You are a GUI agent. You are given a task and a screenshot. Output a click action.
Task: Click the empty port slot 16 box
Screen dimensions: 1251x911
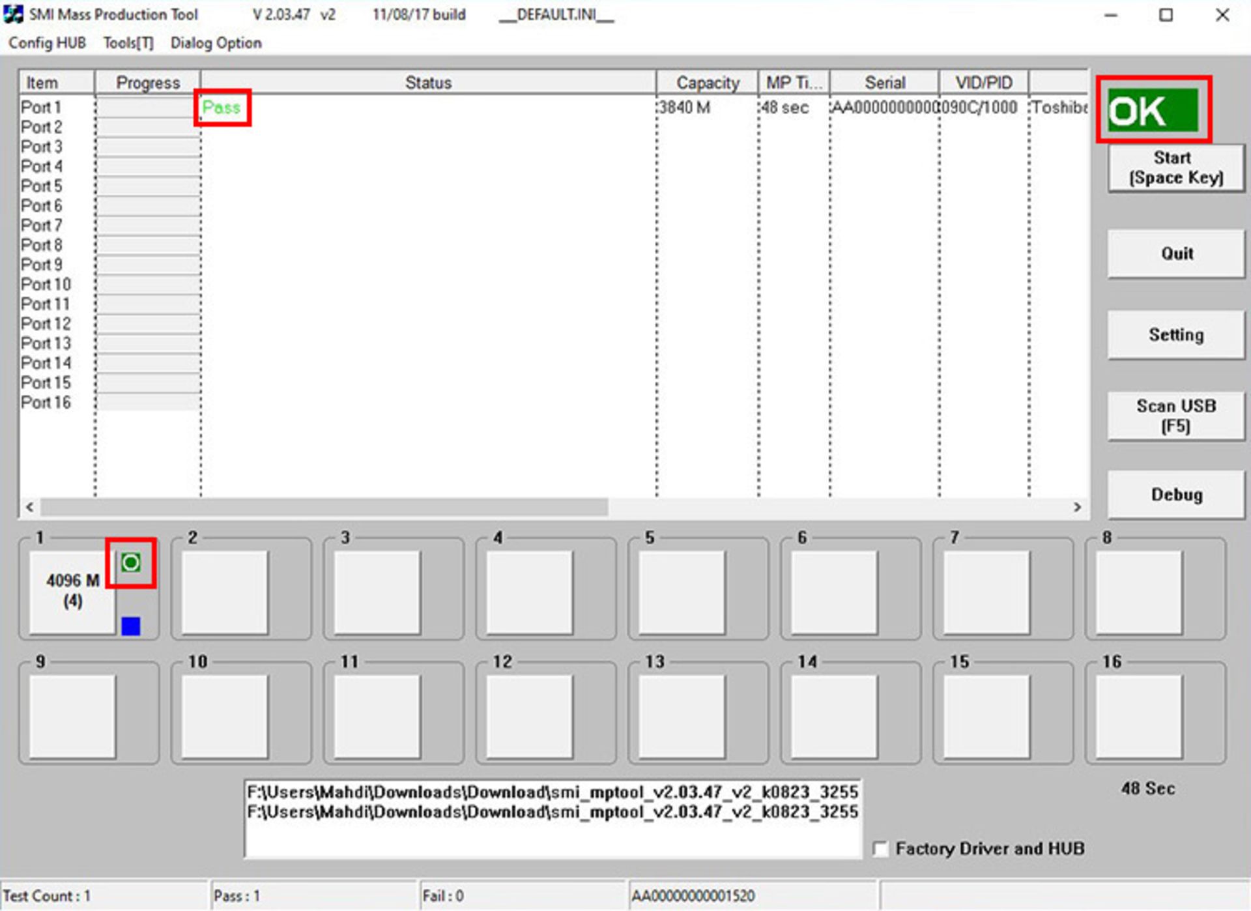point(1138,716)
